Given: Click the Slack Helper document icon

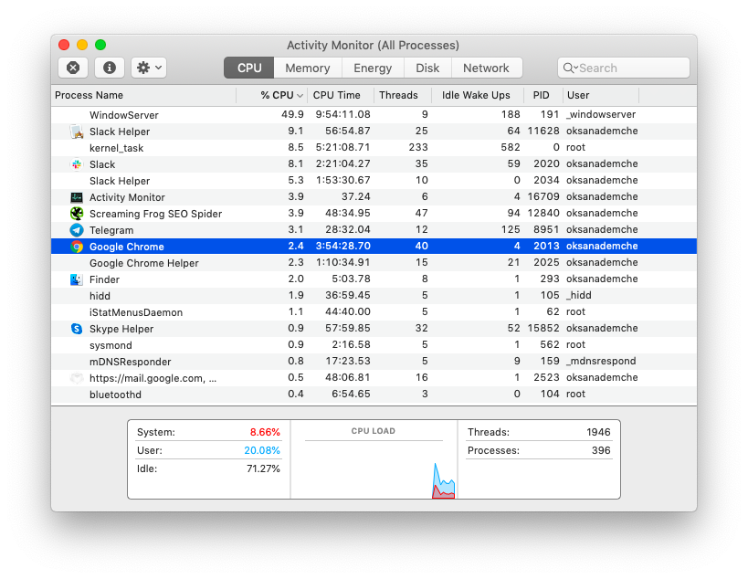Looking at the screenshot, I should point(77,132).
